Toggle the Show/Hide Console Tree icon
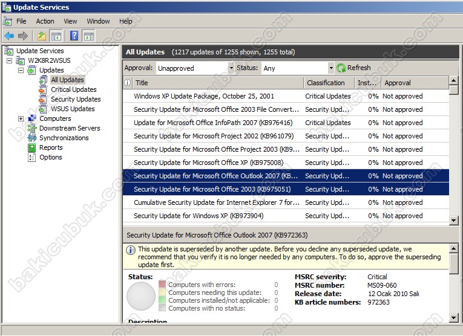Screen dimensions: 463x336 56,36
